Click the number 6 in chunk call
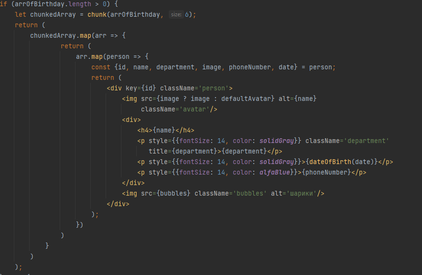Screen dimensions: 422x275 coord(187,14)
